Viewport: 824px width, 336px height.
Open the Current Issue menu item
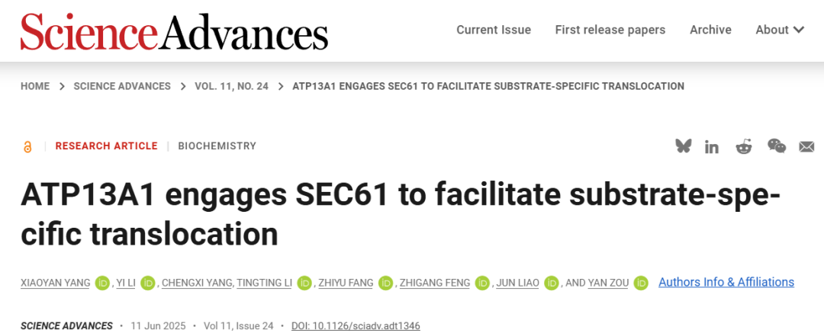(494, 30)
